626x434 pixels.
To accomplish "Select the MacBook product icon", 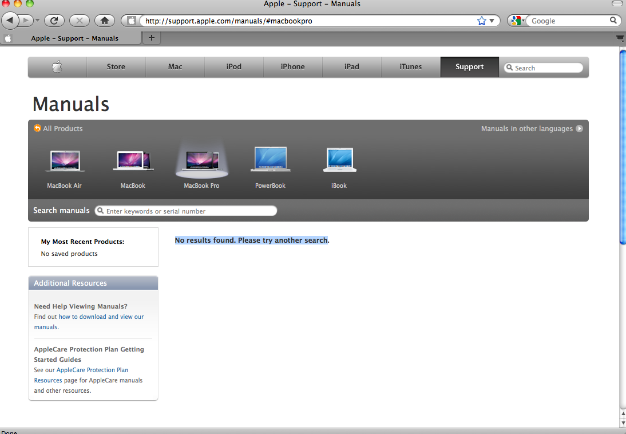I will pyautogui.click(x=133, y=161).
